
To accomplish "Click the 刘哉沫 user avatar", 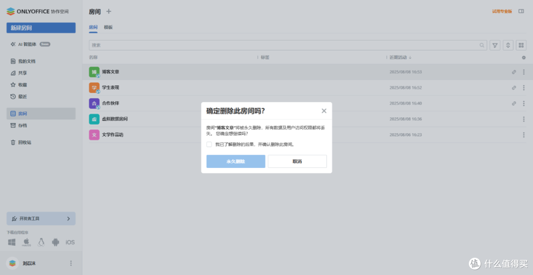I will (12, 263).
